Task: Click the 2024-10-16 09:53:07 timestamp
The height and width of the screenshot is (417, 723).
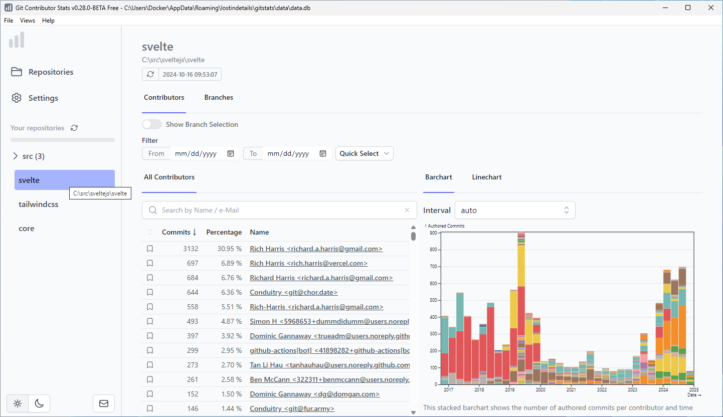Action: coord(190,75)
